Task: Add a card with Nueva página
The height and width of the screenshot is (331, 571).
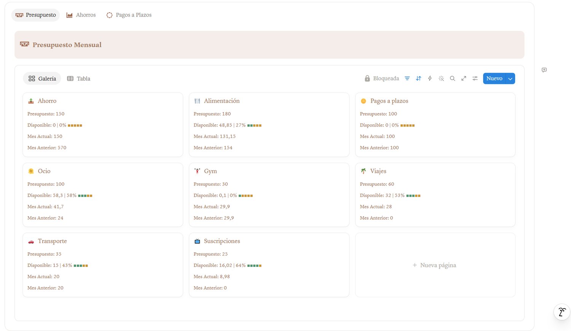Action: pos(435,265)
